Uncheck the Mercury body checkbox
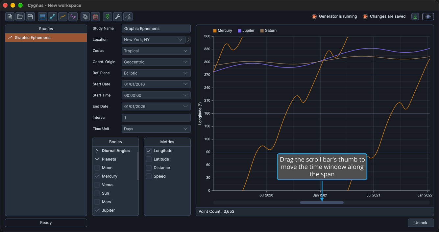Screen dimensions: 439x232 point(97,176)
